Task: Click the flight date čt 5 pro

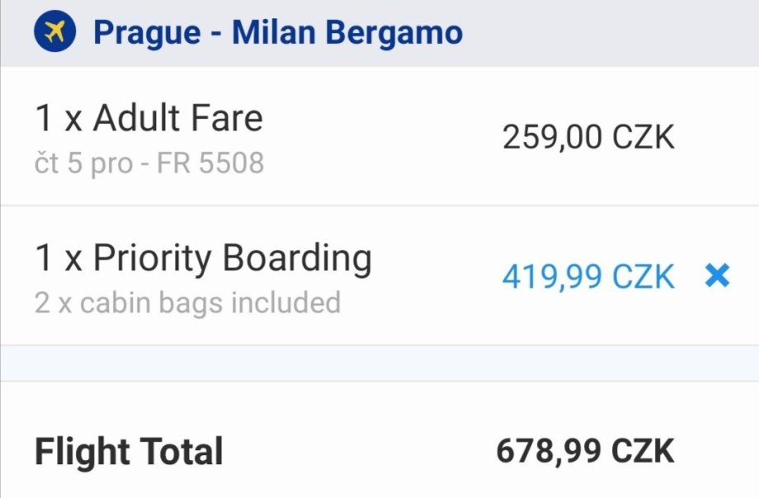Action: tap(83, 163)
